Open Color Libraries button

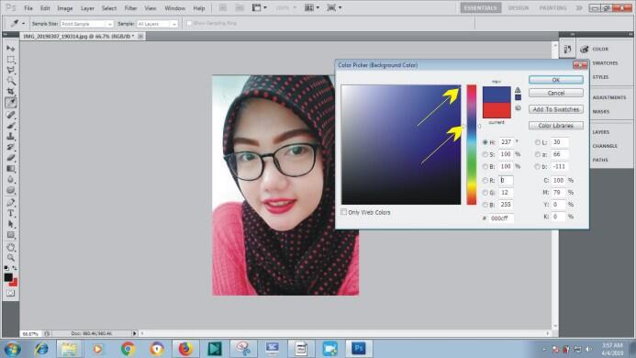tap(555, 126)
